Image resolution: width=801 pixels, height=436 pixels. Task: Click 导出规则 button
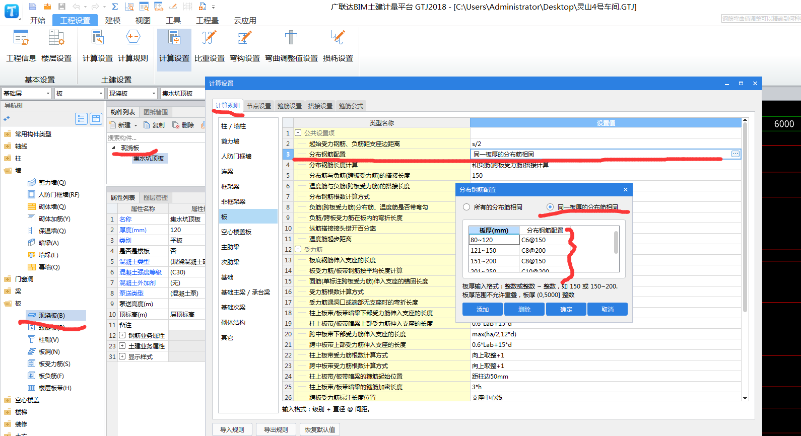[276, 429]
